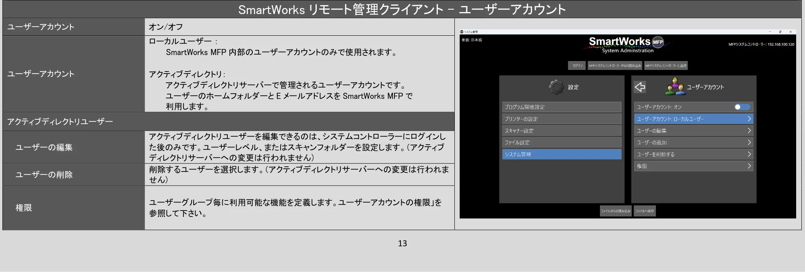Screen dimensions: 805x272
Task: Click the ユーザーの削除 table label cell
Action: click(74, 174)
